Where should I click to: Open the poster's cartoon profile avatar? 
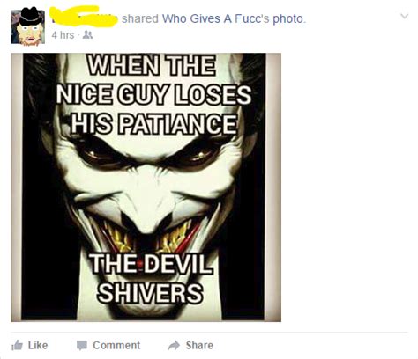(28, 26)
